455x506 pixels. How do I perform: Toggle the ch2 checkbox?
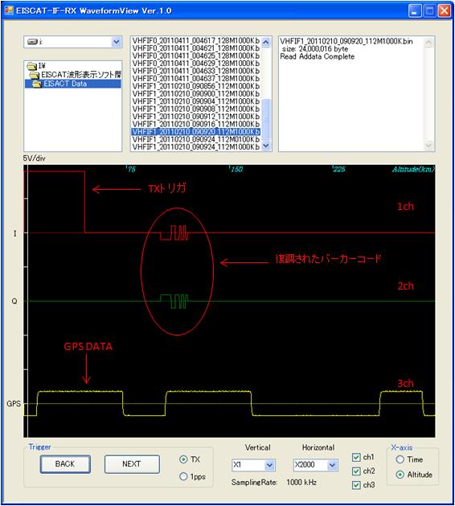(x=356, y=471)
